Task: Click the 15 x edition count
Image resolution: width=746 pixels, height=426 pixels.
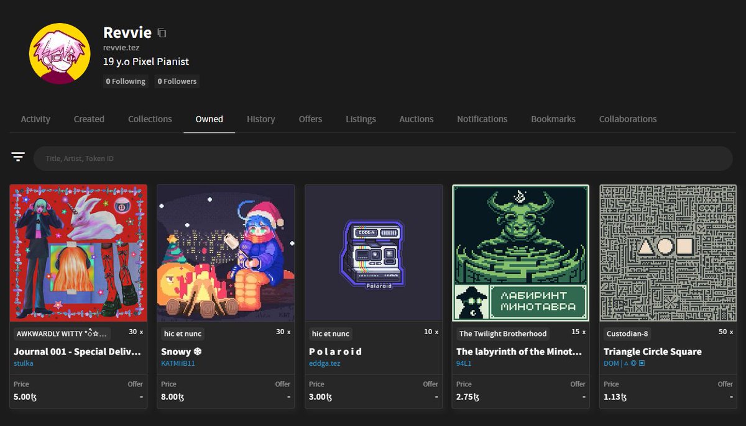Action: pyautogui.click(x=579, y=332)
